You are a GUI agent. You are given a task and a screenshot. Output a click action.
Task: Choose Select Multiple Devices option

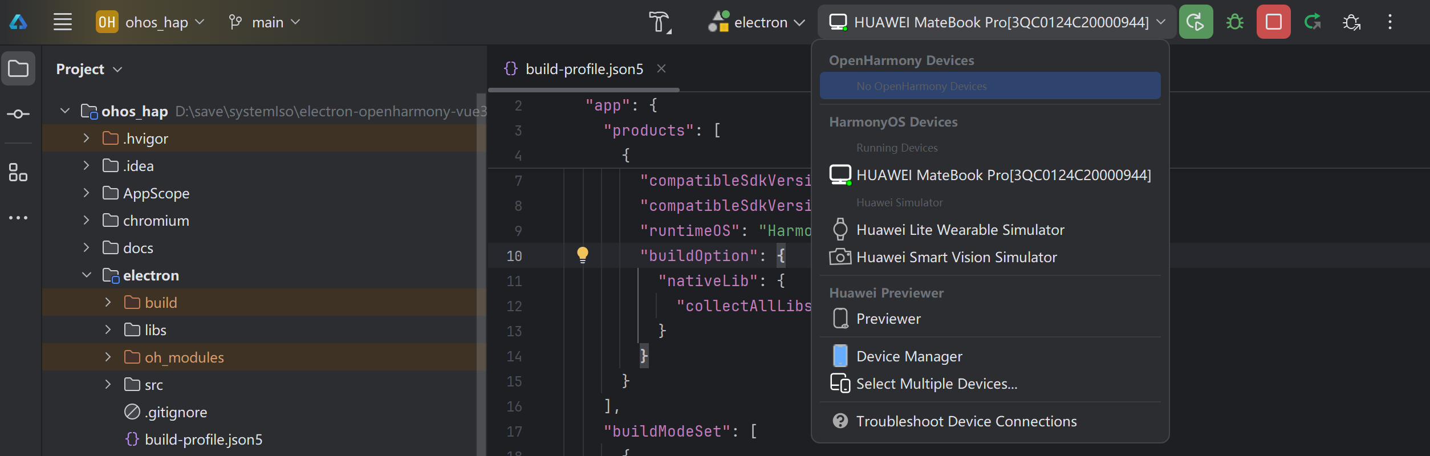[990, 383]
